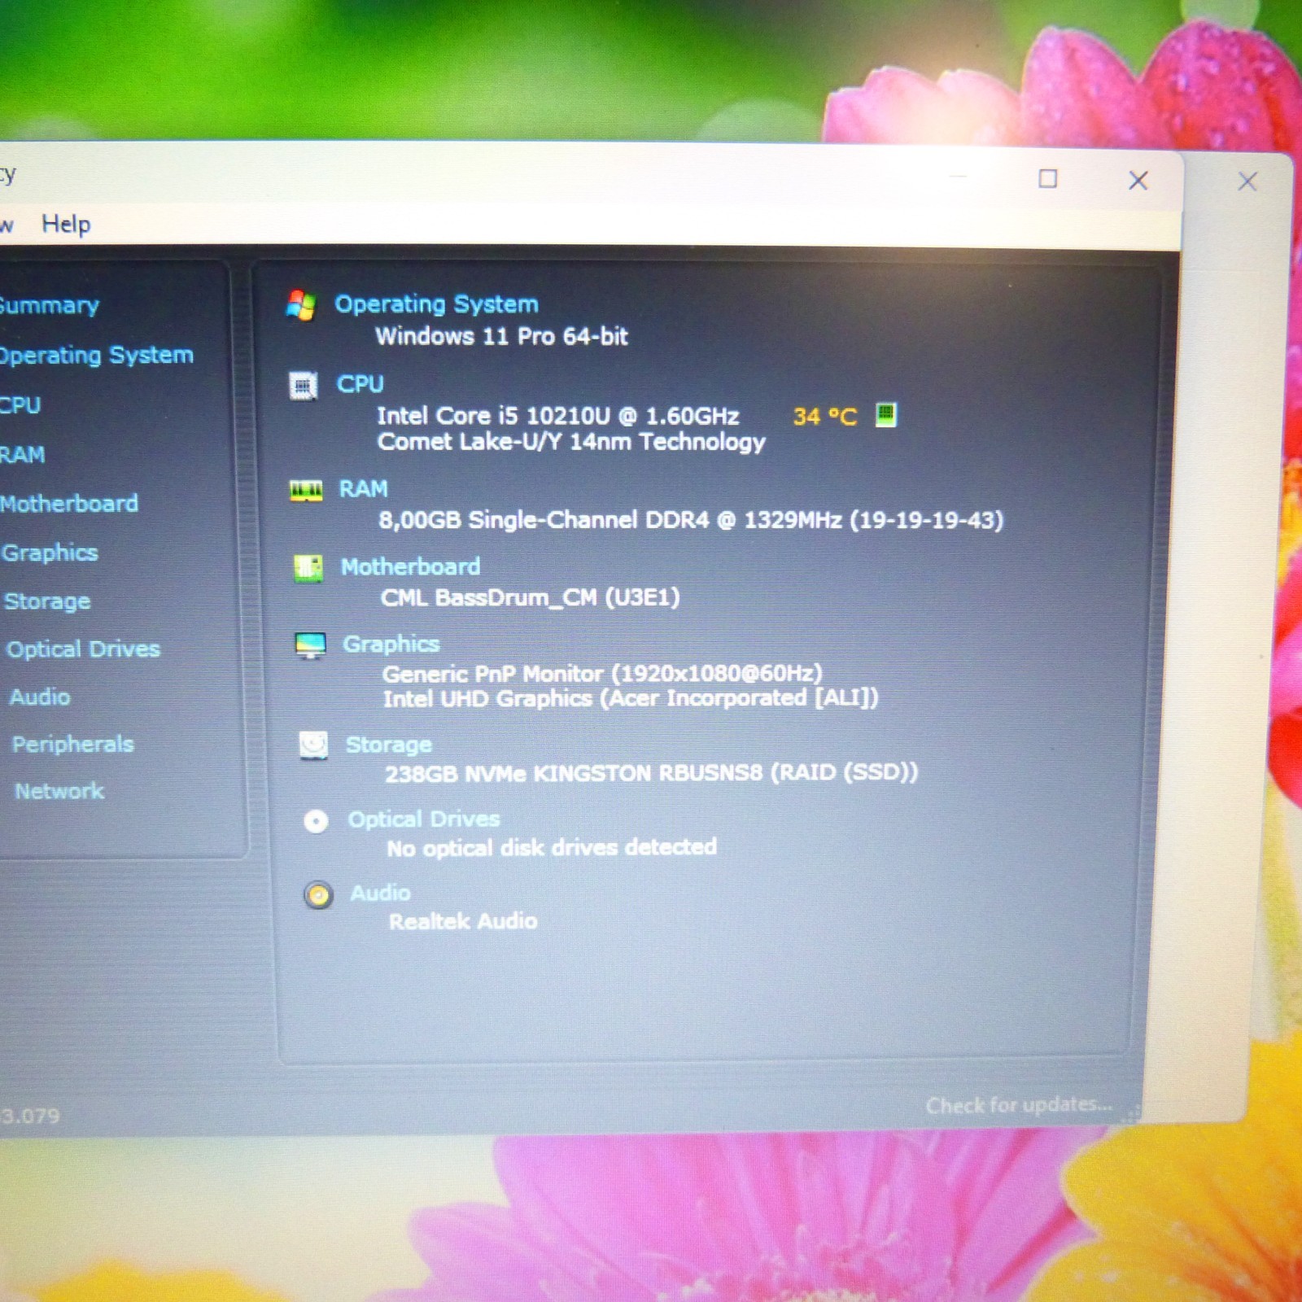Select Operating System in the sidebar
Image resolution: width=1302 pixels, height=1302 pixels.
[x=96, y=356]
